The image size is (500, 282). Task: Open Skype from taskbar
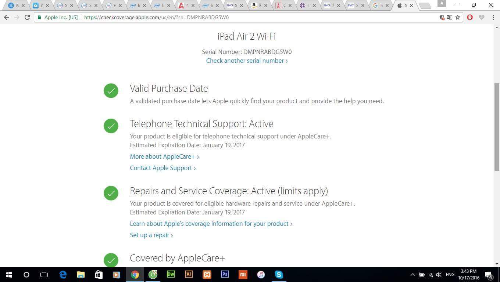pos(279,274)
